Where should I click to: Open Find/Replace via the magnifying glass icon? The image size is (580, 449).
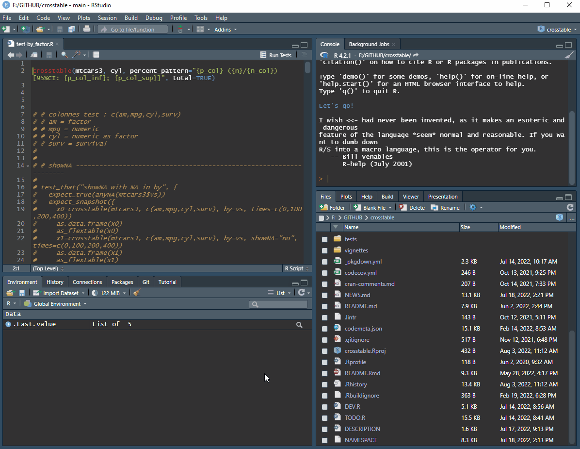[64, 54]
